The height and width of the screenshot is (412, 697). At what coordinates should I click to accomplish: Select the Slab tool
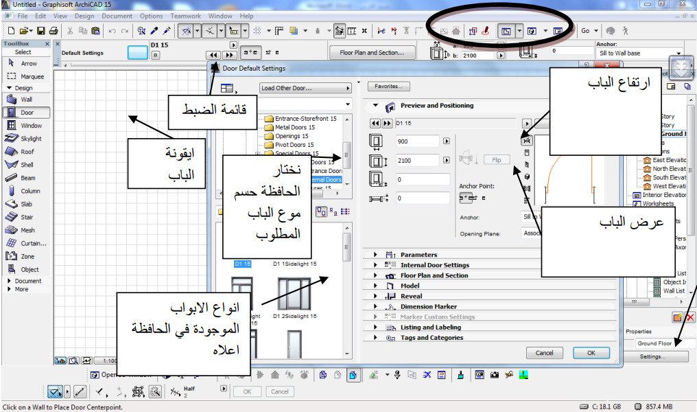[24, 203]
